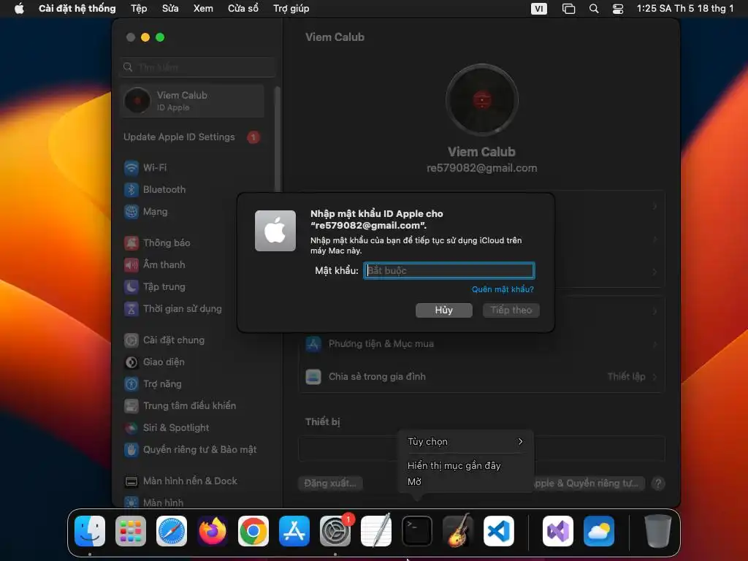This screenshot has height=561, width=748.
Task: Open the Weather app in Dock
Action: [599, 531]
